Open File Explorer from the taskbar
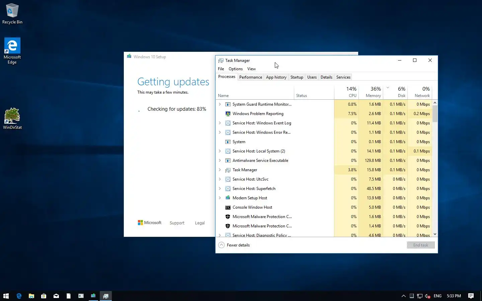482x301 pixels. (x=31, y=296)
